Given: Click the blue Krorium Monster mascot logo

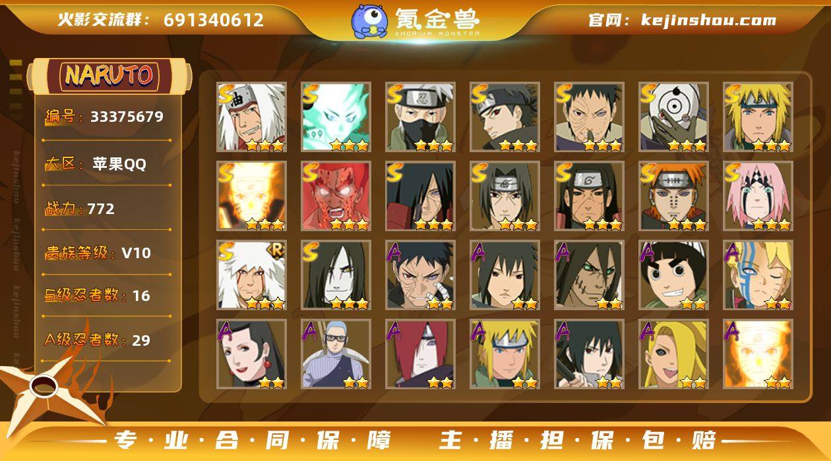Looking at the screenshot, I should 369,20.
